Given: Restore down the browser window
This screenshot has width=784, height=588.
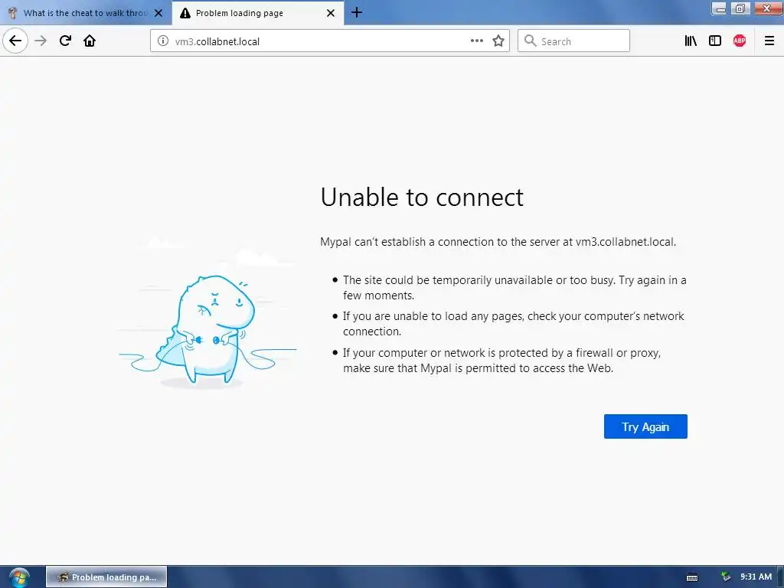Looking at the screenshot, I should (x=740, y=8).
